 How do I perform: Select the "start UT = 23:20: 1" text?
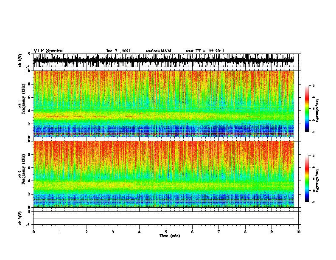pyautogui.click(x=205, y=51)
